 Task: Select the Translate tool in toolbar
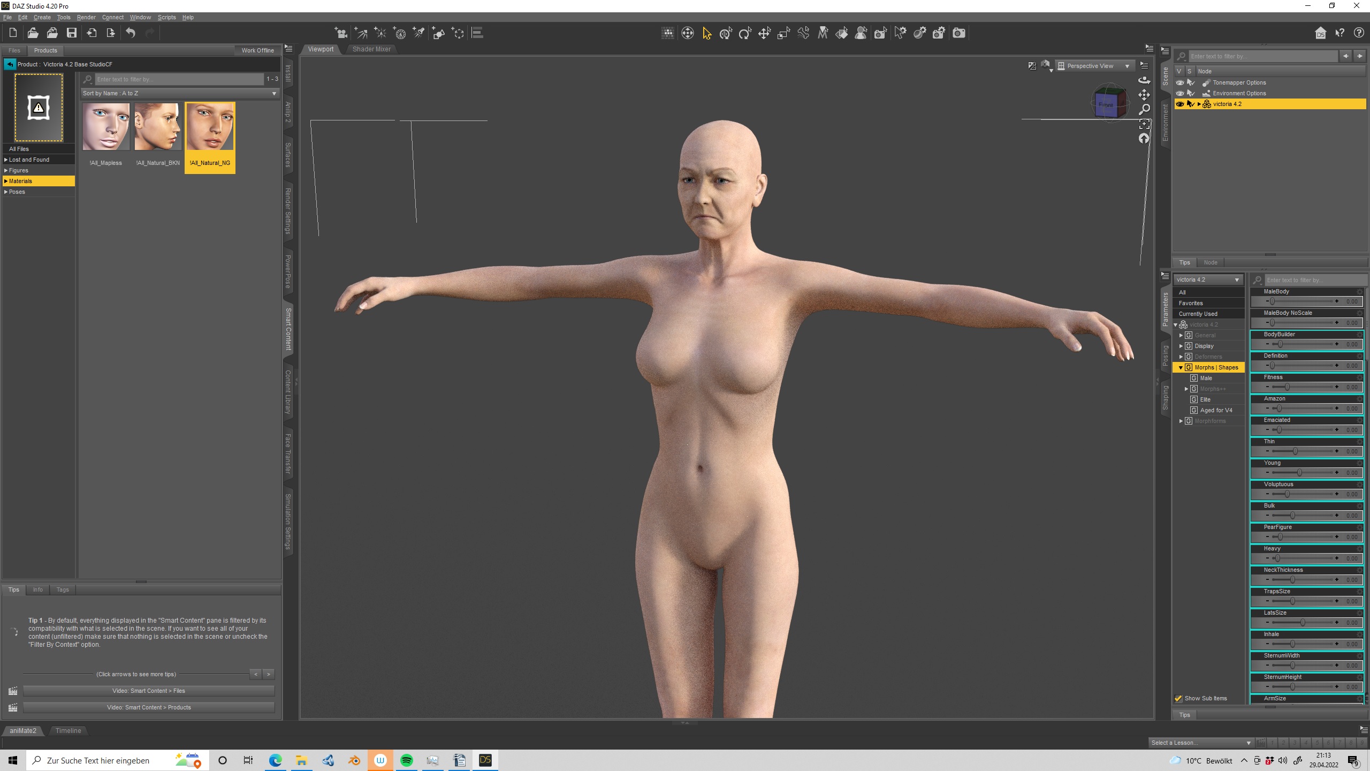tap(764, 34)
